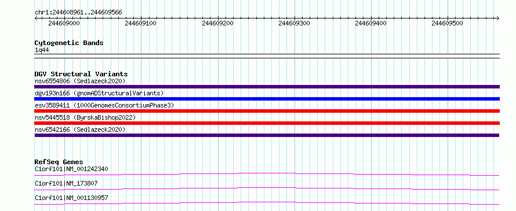Click ruler position label 244609000
516x211 pixels.
coord(64,23)
